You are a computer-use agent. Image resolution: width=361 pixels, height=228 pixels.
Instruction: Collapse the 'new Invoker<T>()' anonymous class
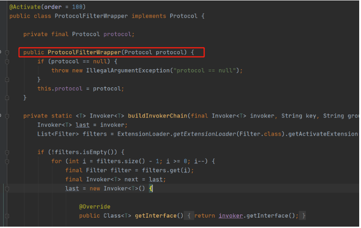tap(7, 189)
